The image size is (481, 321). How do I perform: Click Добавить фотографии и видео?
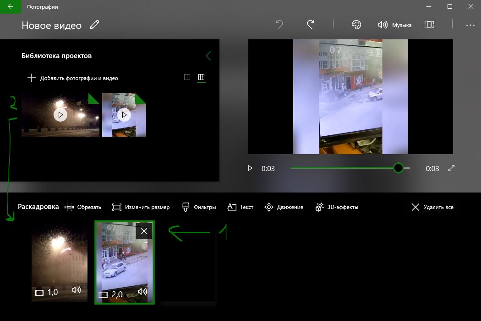coord(73,78)
